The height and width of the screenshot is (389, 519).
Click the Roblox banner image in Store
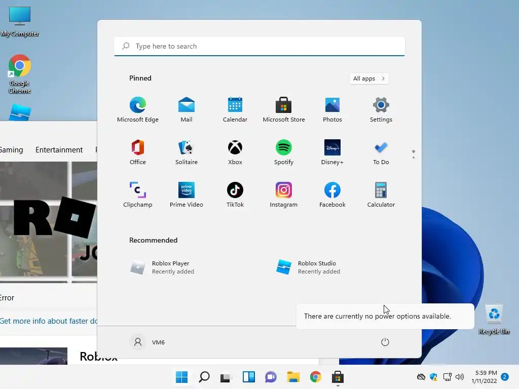point(48,222)
